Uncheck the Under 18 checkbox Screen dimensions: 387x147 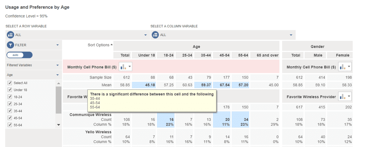click(10, 90)
